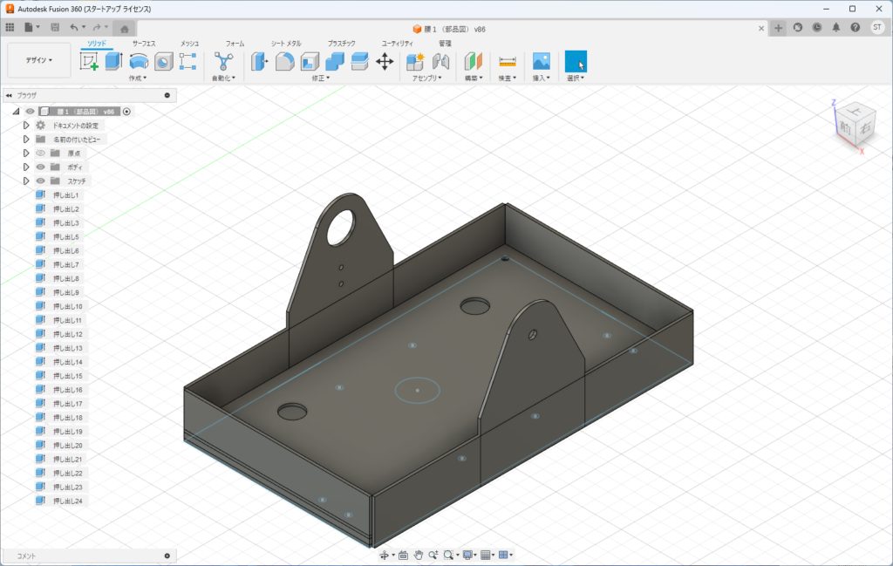Select the Revolve tool icon

point(139,62)
